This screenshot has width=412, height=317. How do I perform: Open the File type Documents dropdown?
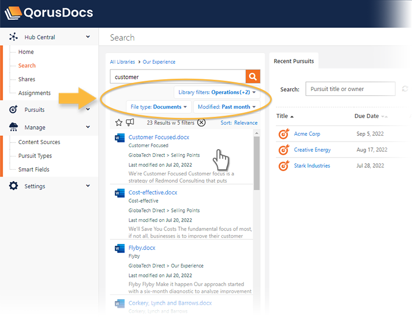159,107
